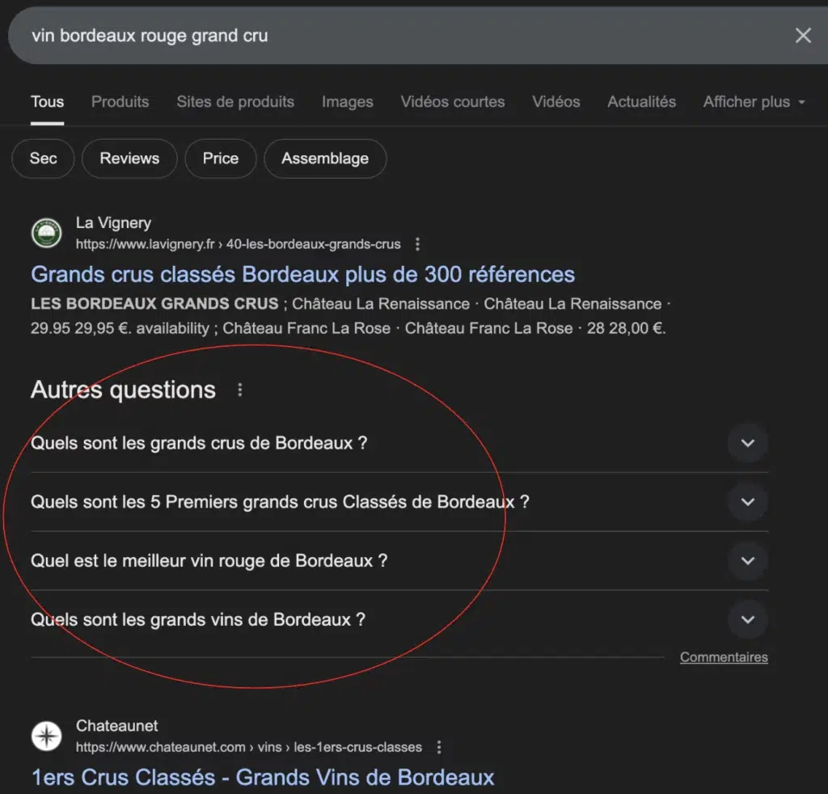
Task: Apply the Price filter chip
Action: 220,158
